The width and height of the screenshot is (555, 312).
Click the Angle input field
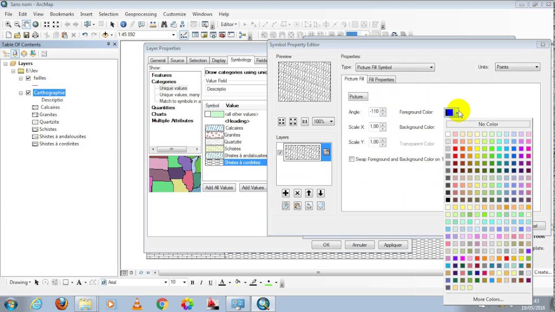373,112
